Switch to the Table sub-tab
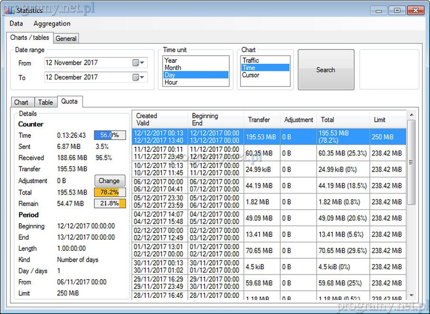 [46, 102]
